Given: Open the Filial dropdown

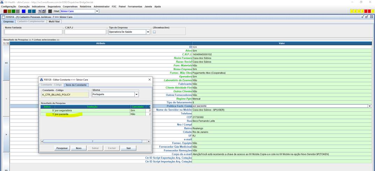Looking at the screenshot, I should tap(97, 11).
